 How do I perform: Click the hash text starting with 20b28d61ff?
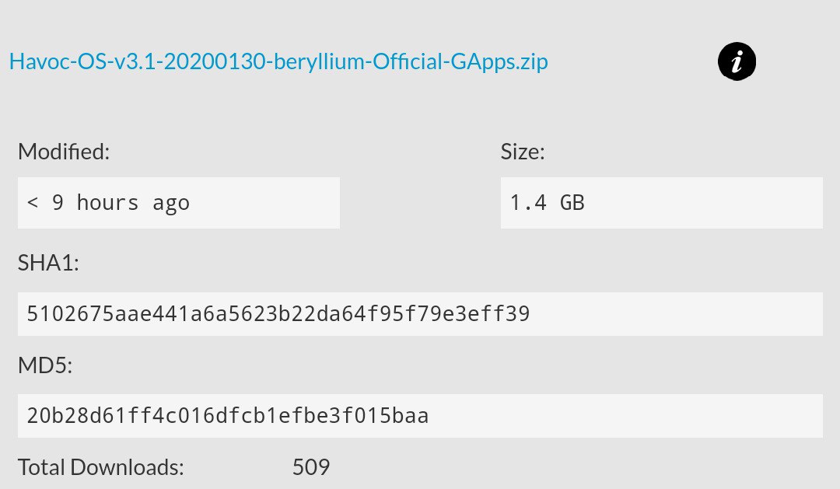227,416
